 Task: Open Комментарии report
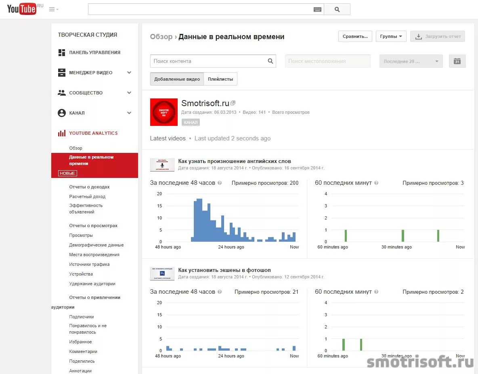(x=83, y=351)
